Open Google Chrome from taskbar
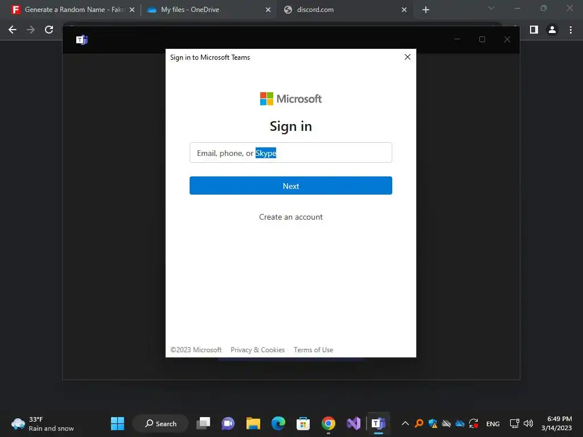 coord(329,423)
